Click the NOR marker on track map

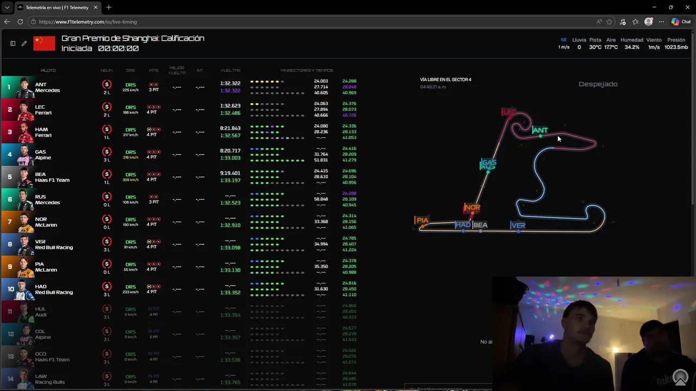click(x=472, y=207)
